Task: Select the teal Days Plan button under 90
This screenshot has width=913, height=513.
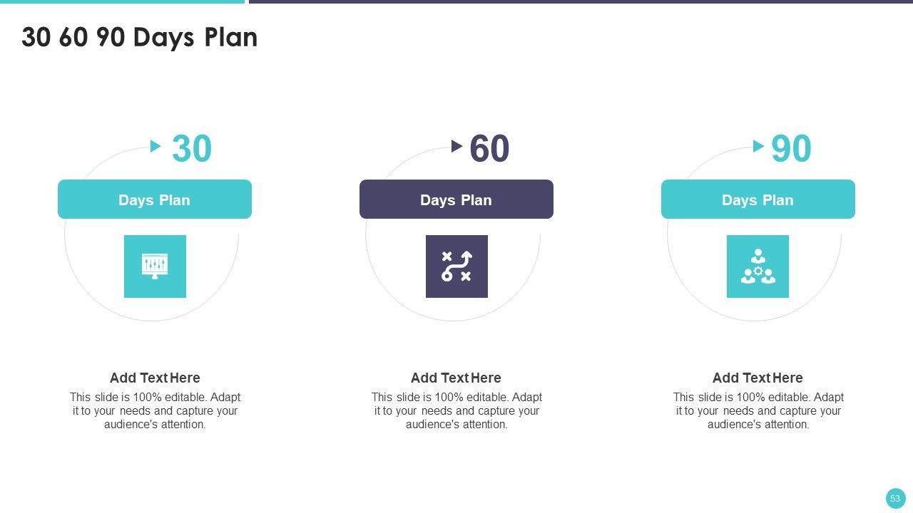Action: click(x=758, y=199)
